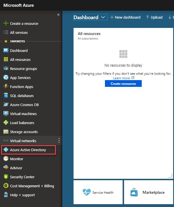Click the Download arrow icon
Screen dimensions: 174x207
point(170,17)
